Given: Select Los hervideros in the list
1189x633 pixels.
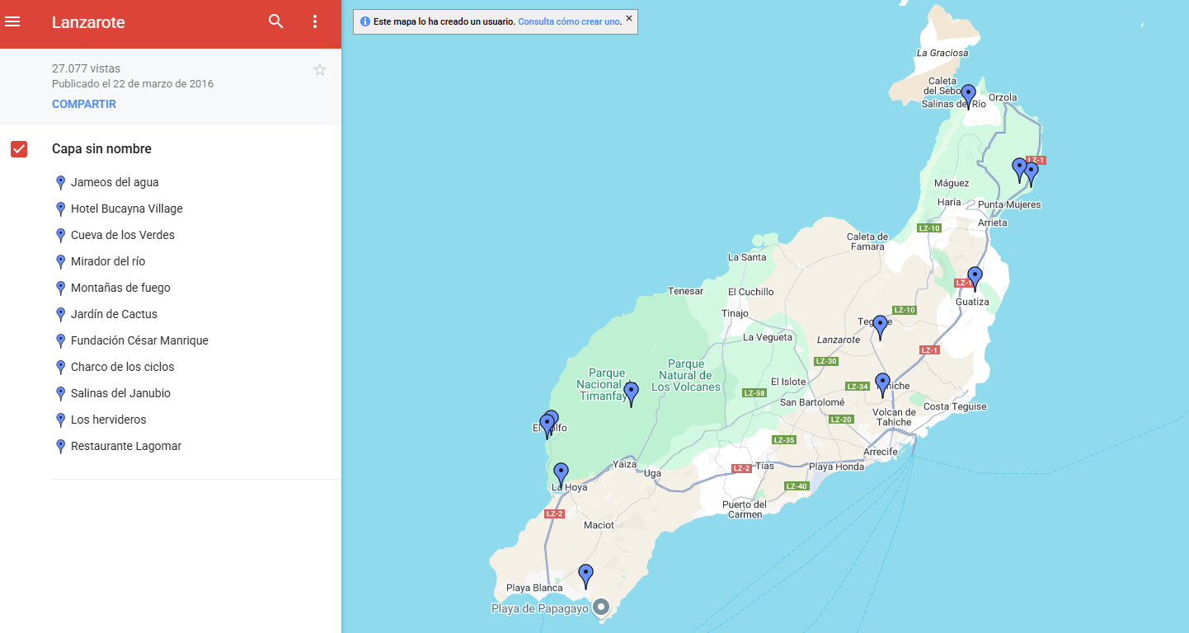Looking at the screenshot, I should point(108,420).
